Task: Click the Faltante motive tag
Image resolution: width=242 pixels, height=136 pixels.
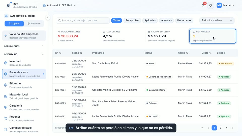Action: click(151, 103)
